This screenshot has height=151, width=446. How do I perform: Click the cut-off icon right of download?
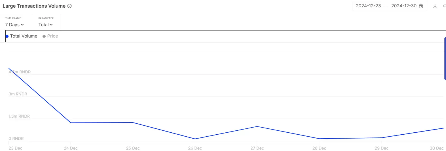pyautogui.click(x=444, y=6)
